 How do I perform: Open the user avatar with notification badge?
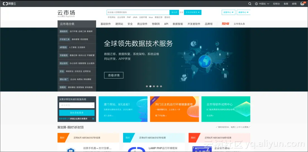302,4
